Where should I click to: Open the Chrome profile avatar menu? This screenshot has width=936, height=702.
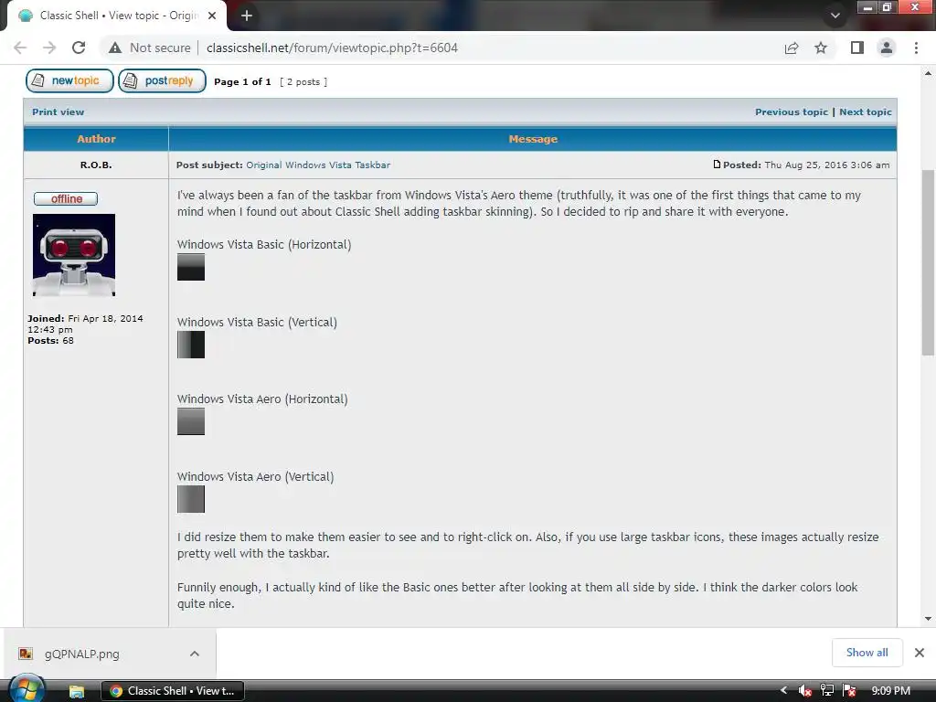[x=887, y=48]
